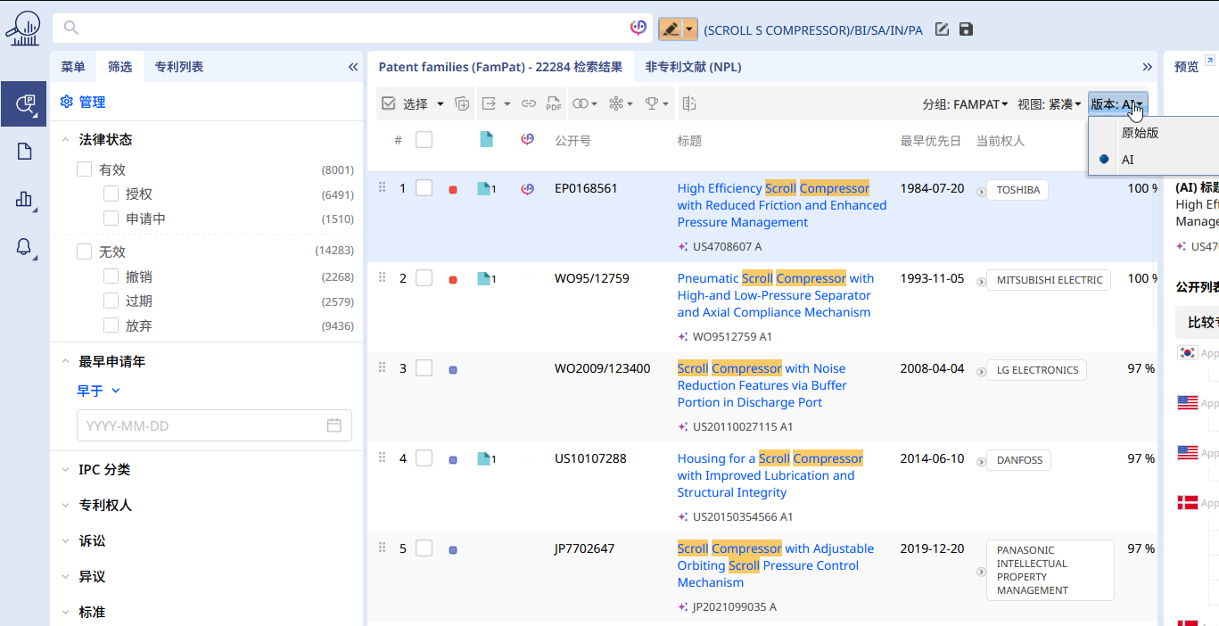
Task: Open the preview in a new window
Action: click(x=1209, y=61)
